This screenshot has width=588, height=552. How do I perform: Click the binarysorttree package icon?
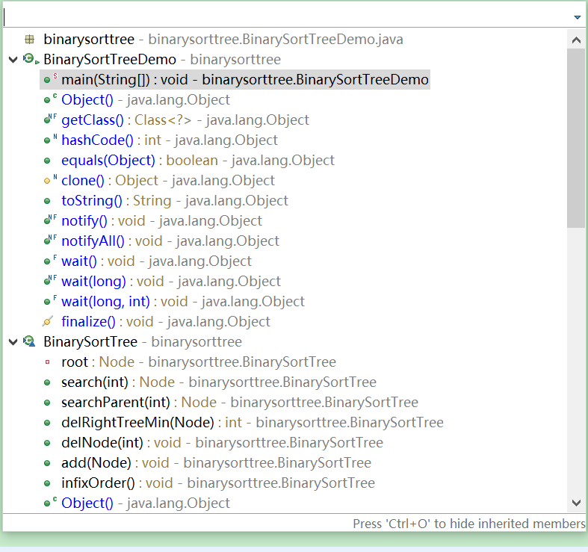29,39
